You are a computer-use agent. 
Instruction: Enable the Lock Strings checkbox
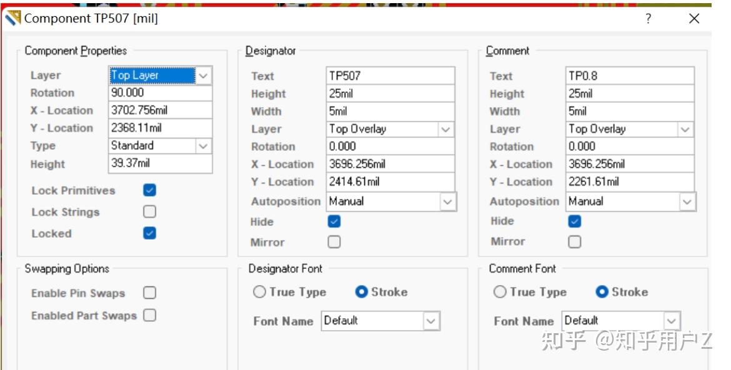149,212
